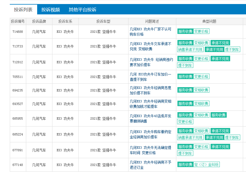The image size is (246, 174).
Task: Click 变更价格 tag in row 705511
Action: [201, 77]
